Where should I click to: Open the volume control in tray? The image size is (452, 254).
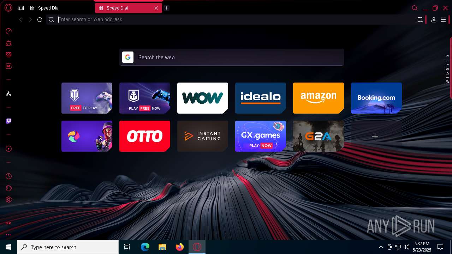tap(406, 247)
